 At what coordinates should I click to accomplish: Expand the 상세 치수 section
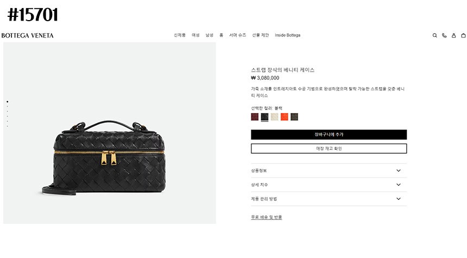click(329, 185)
